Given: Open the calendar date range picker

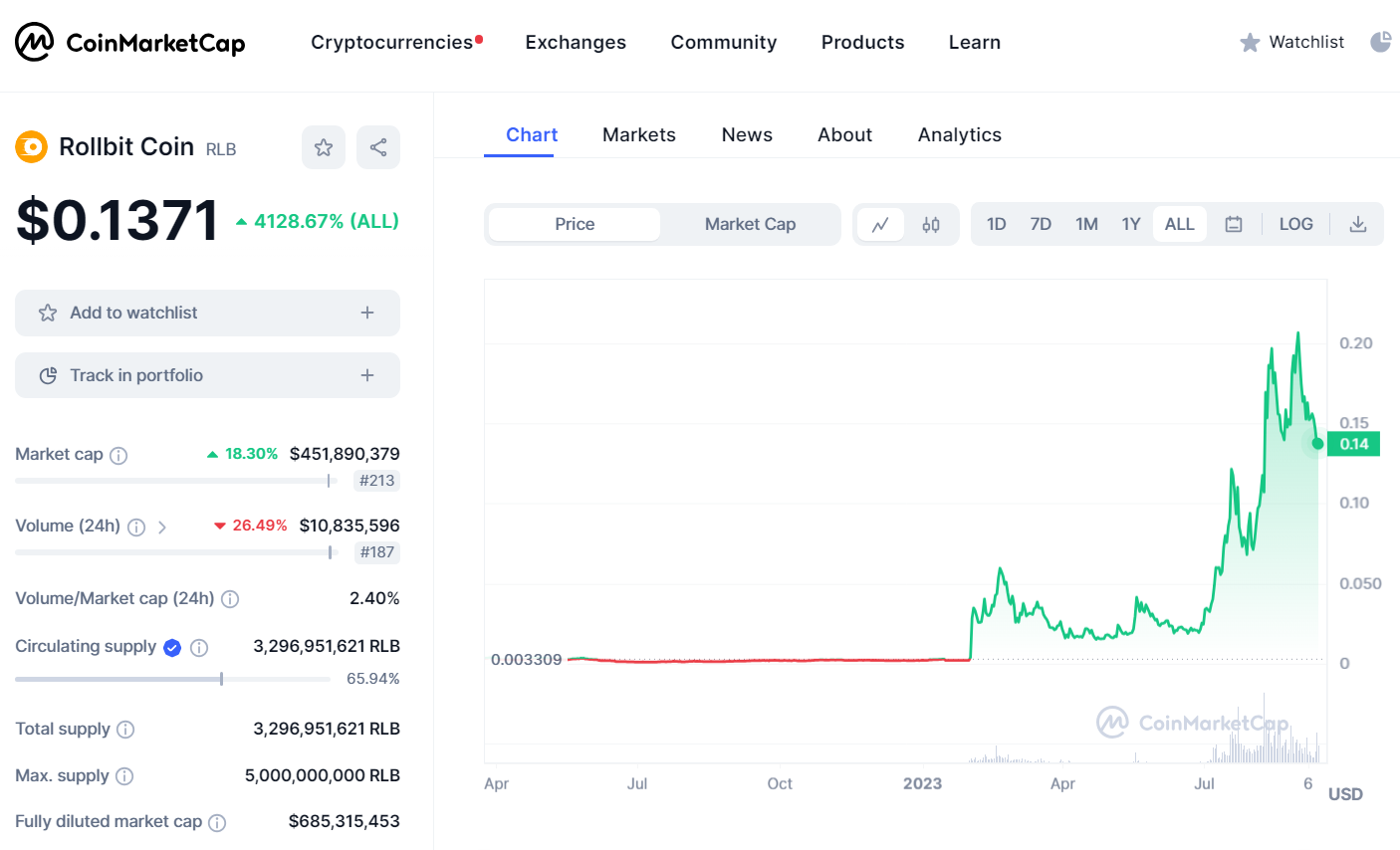Looking at the screenshot, I should pyautogui.click(x=1234, y=224).
